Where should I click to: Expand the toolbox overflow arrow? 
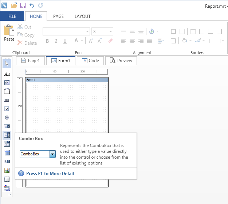click(x=9, y=194)
